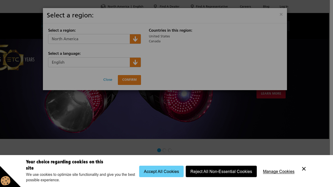Click the Close link in dialog
This screenshot has width=333, height=187.
click(x=108, y=80)
